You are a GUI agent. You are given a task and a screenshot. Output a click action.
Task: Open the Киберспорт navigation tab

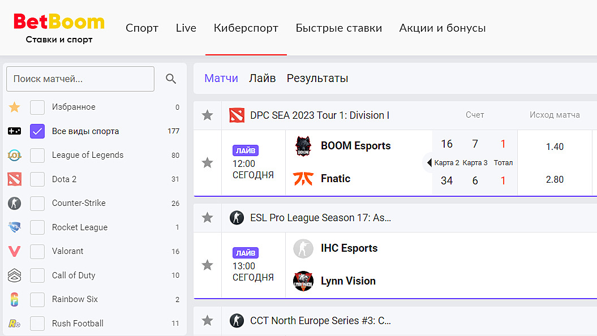click(x=246, y=28)
